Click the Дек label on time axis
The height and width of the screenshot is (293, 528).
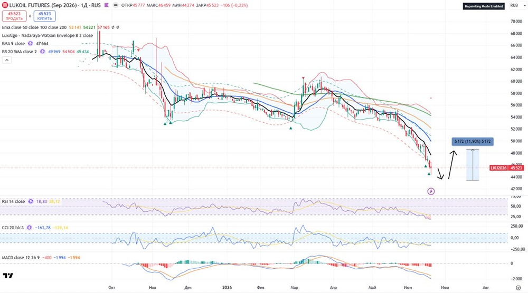tap(188, 288)
